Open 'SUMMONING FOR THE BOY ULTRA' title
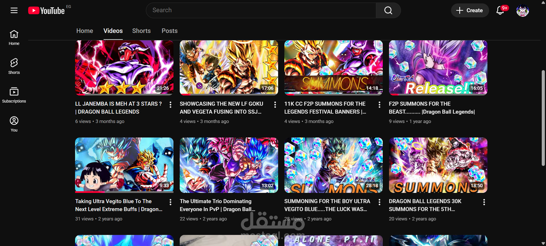 (x=327, y=205)
